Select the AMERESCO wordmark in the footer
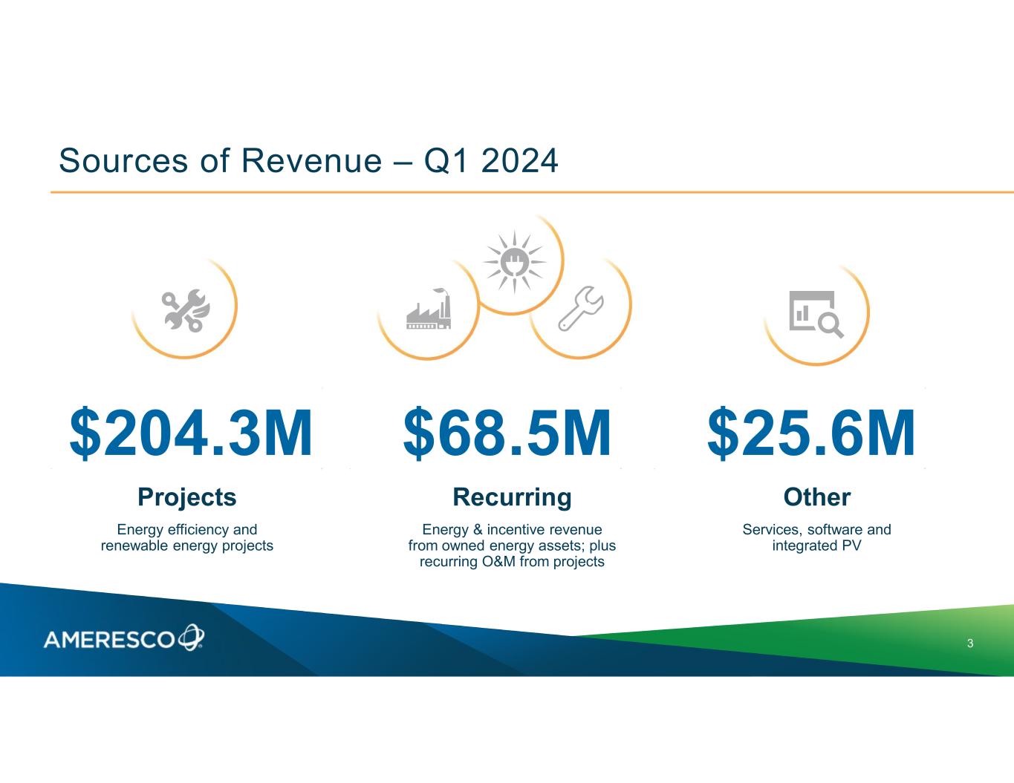 click(109, 639)
